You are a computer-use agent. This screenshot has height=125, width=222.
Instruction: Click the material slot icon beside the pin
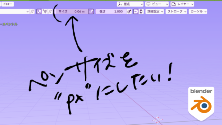coord(45,11)
